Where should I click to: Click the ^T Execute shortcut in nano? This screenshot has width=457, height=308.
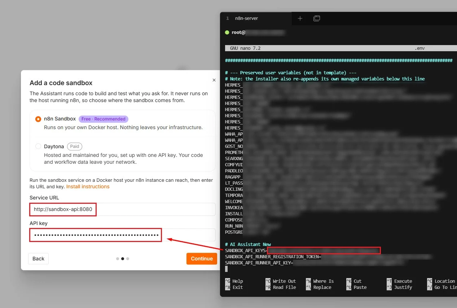(399, 281)
